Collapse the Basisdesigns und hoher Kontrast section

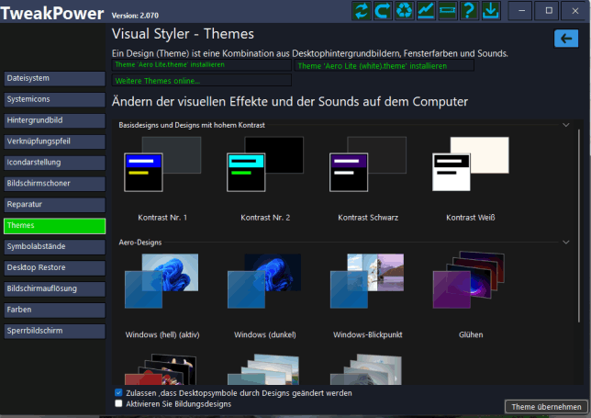[x=565, y=124]
